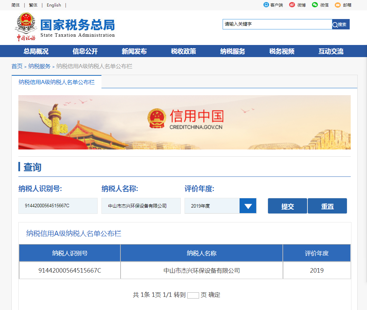Click the 纳税人识别号 input field
The image size is (367, 310).
click(58, 206)
